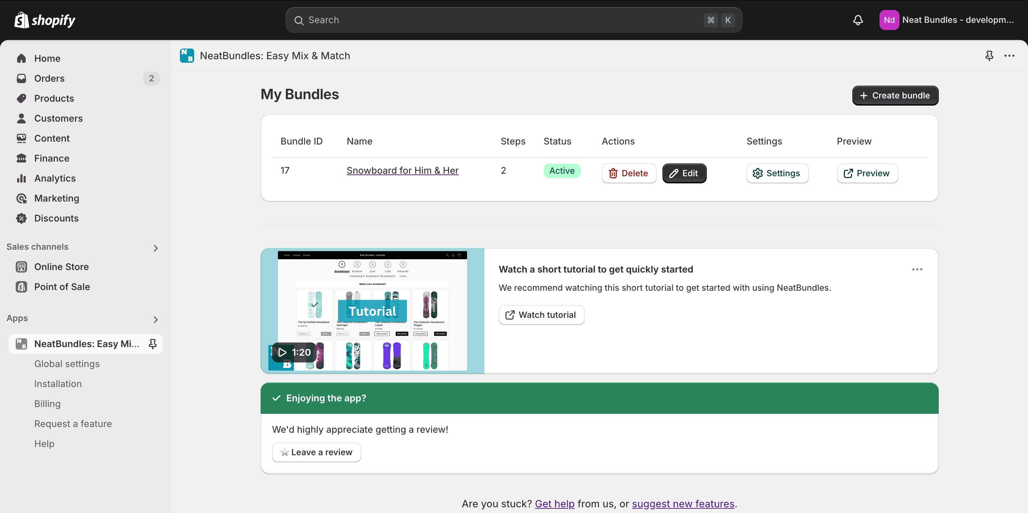Image resolution: width=1028 pixels, height=513 pixels.
Task: Expand the Sales channels chevron
Action: point(156,248)
